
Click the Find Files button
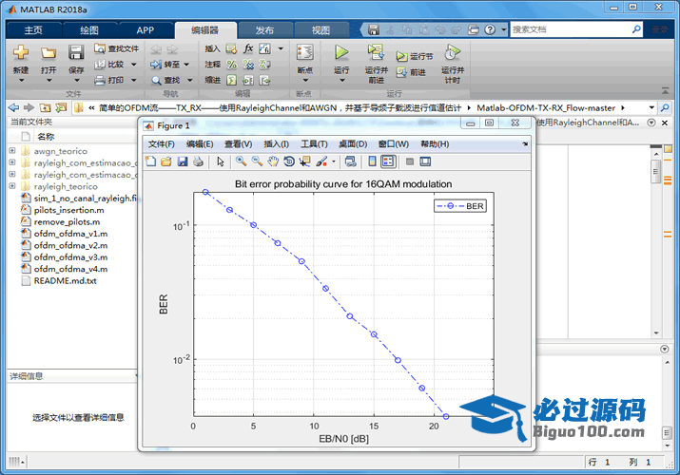[117, 48]
